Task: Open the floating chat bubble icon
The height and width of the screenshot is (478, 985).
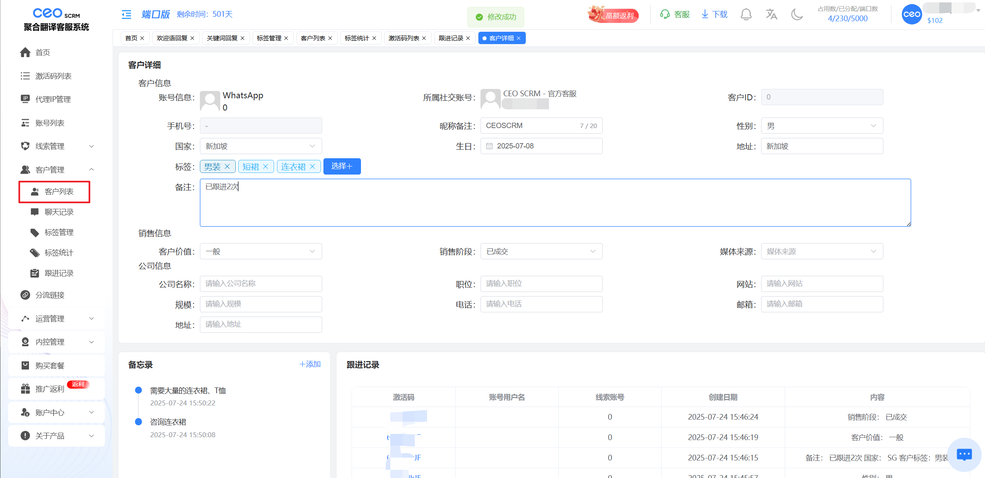Action: coord(964,454)
